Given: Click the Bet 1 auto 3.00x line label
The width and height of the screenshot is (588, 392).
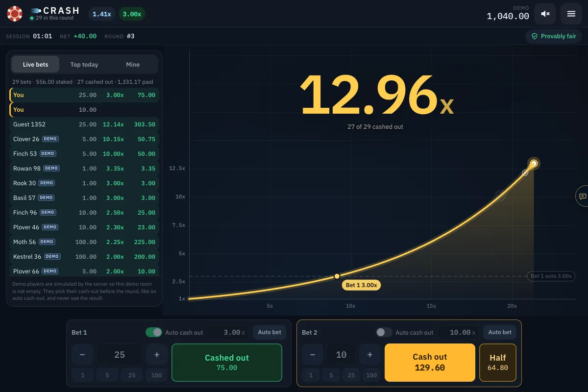Looking at the screenshot, I should click(551, 276).
